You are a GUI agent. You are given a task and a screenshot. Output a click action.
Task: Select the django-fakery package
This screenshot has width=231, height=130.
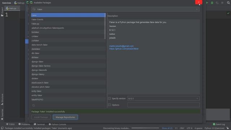pyautogui.click(x=68, y=74)
